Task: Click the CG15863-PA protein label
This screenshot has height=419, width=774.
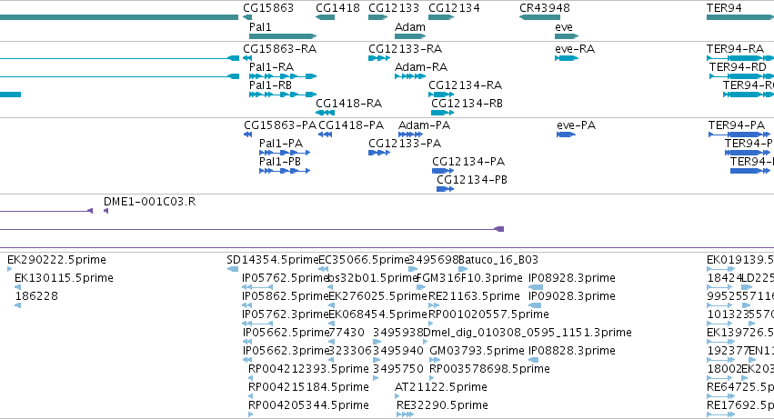Action: (280, 125)
